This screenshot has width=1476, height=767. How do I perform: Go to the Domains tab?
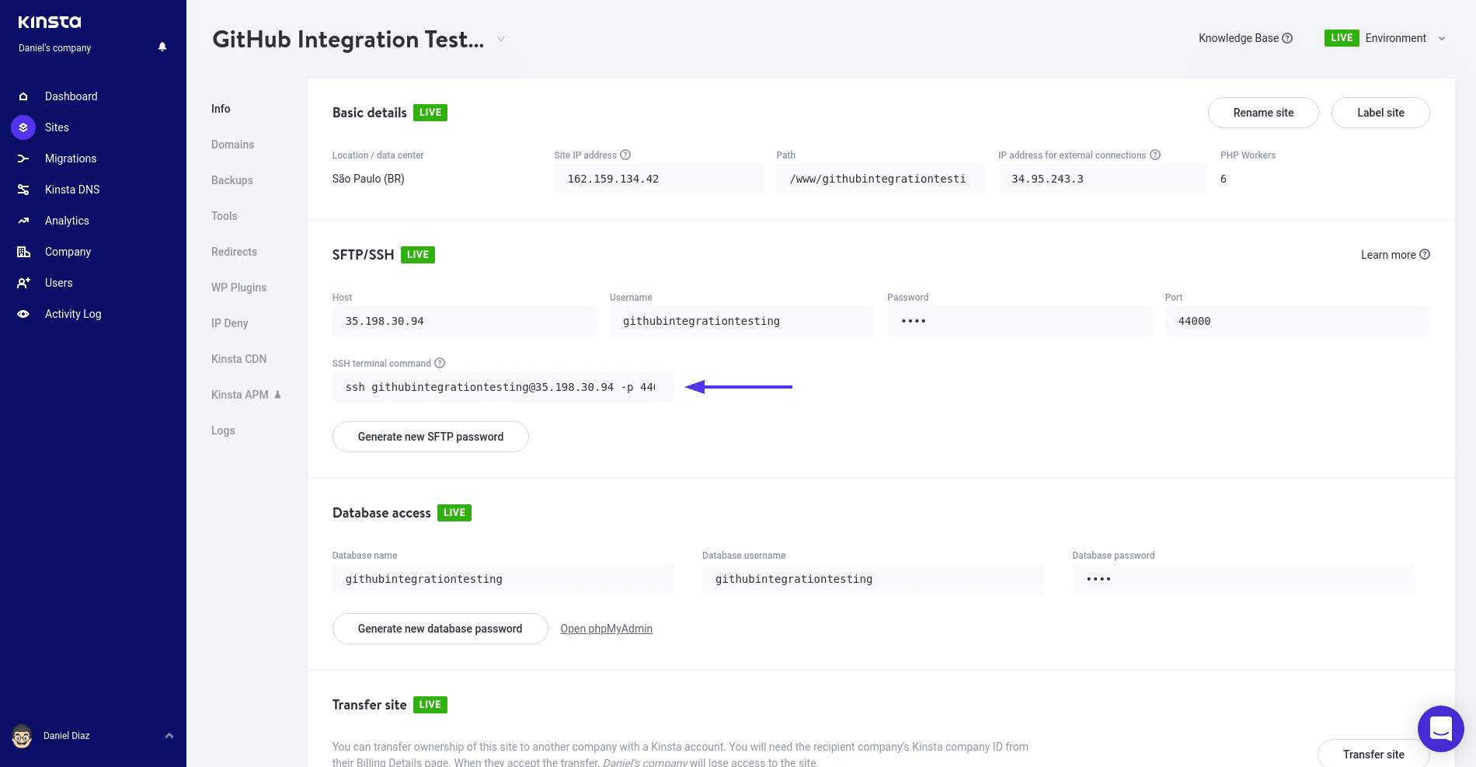coord(232,145)
